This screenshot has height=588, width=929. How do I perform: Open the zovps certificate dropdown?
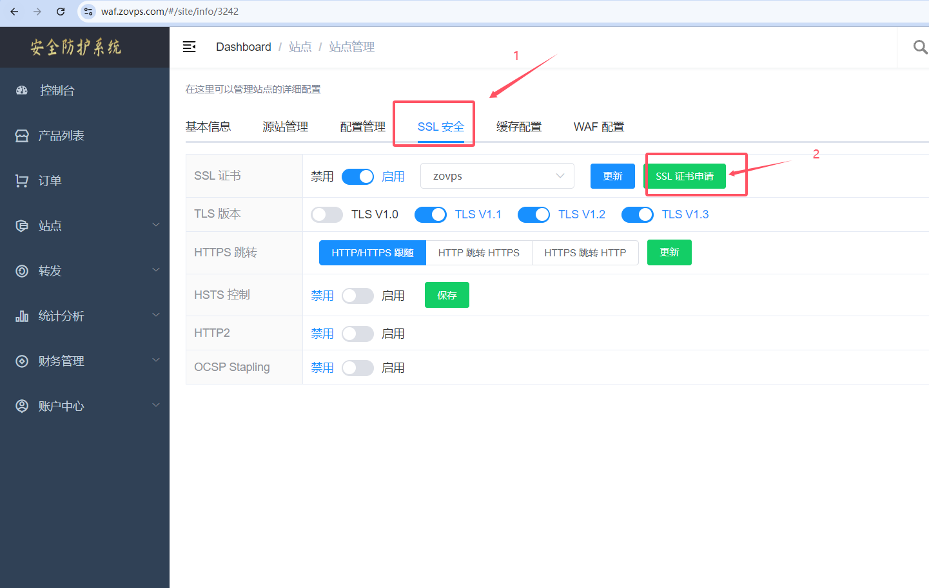(497, 176)
